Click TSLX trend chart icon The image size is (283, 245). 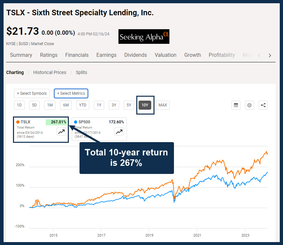click(x=61, y=131)
